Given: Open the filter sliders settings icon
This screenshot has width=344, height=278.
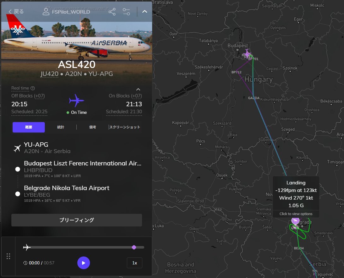Looking at the screenshot, I should tap(126, 12).
